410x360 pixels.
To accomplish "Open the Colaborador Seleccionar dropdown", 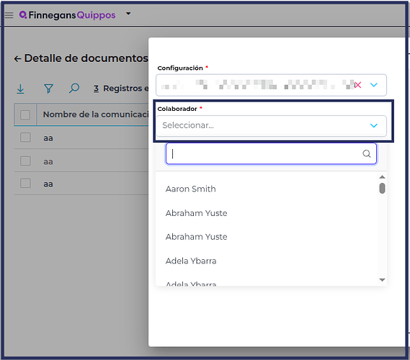I will pos(271,126).
